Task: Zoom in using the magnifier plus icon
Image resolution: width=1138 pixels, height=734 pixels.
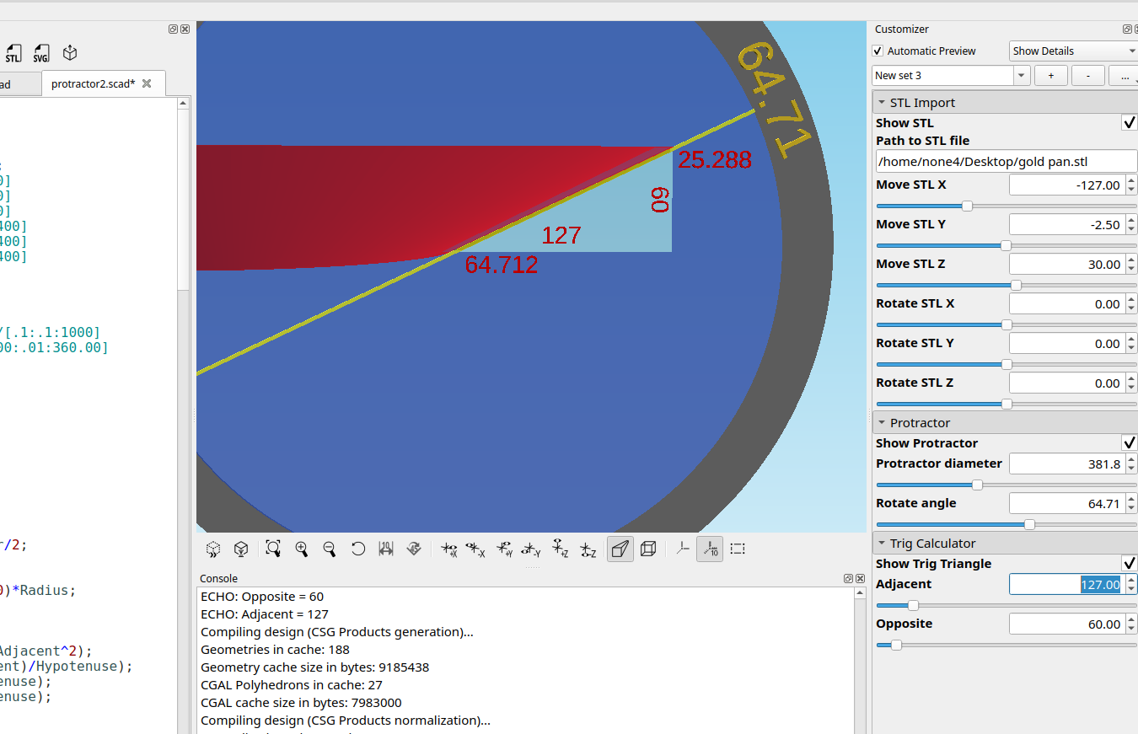Action: 302,549
